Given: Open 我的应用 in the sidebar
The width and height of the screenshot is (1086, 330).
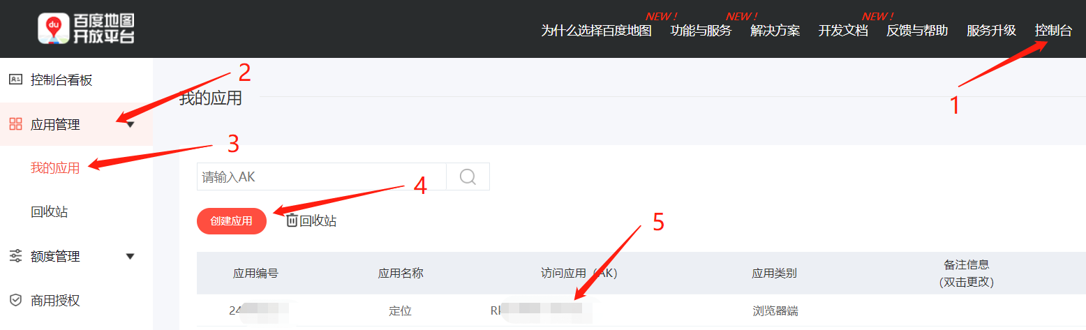Looking at the screenshot, I should 55,167.
